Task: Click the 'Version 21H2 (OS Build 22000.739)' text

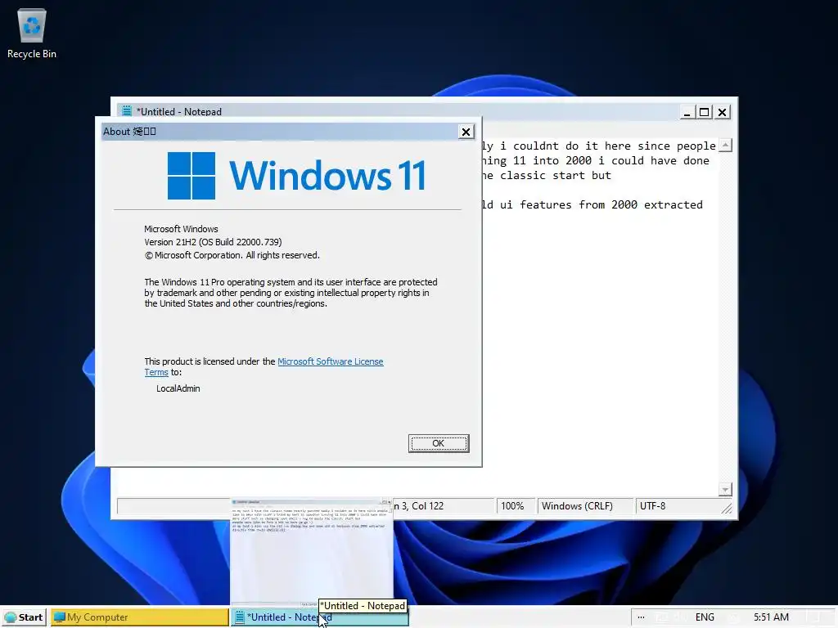Action: pos(213,242)
